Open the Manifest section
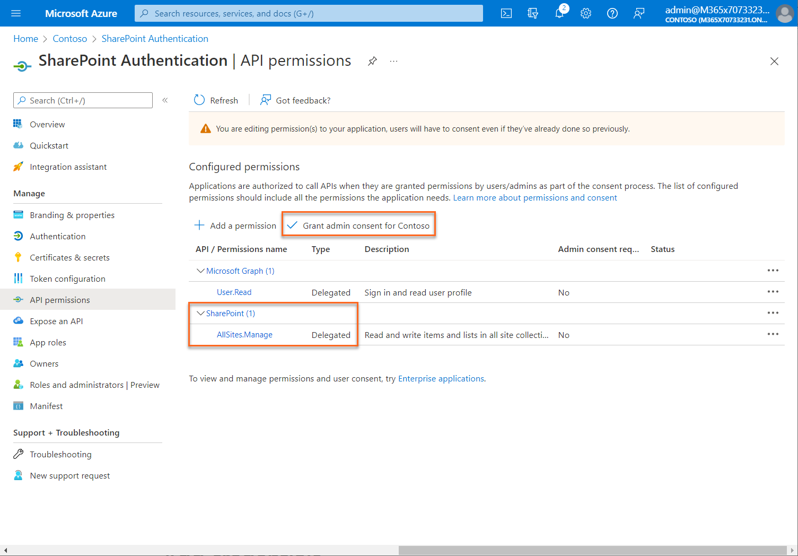 click(x=46, y=406)
